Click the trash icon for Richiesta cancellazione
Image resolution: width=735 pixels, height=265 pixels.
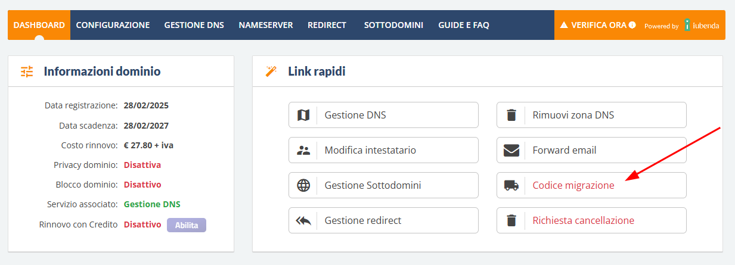click(511, 220)
